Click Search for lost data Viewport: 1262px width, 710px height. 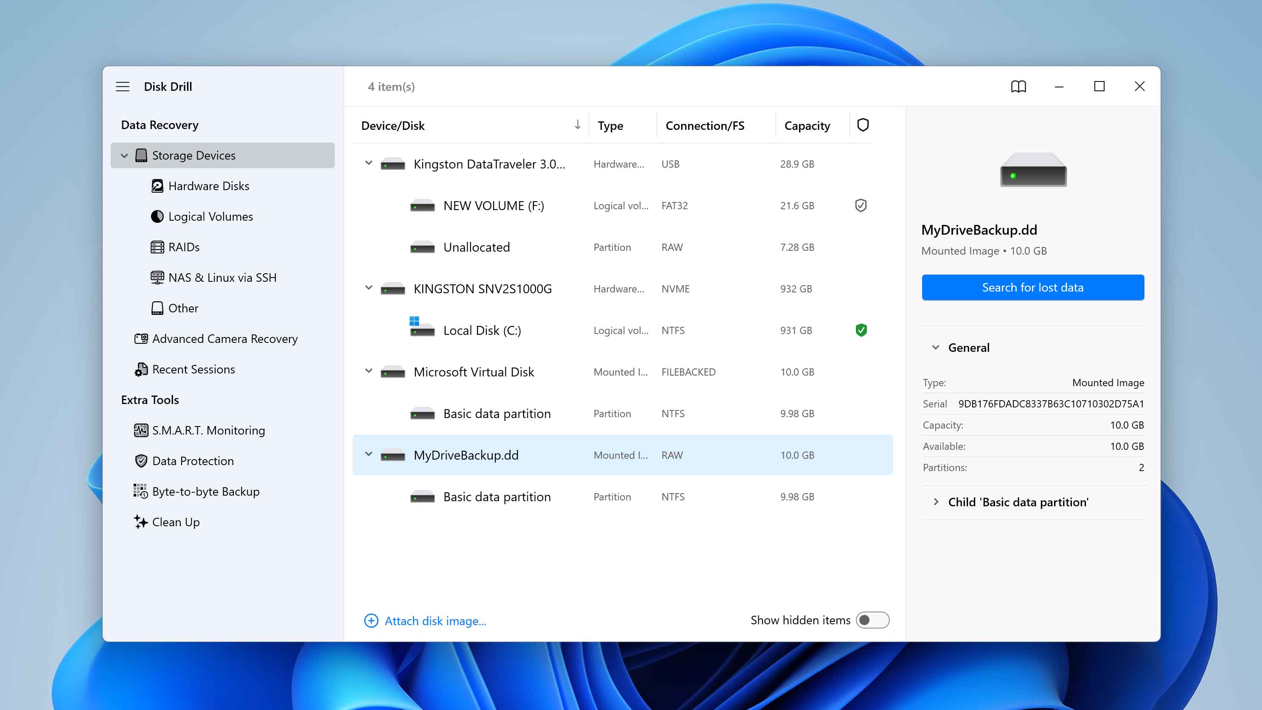pyautogui.click(x=1032, y=287)
